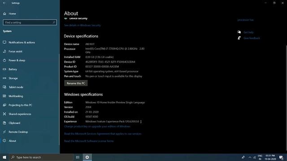
Task: Click the Type here to search taskbar box
Action: pyautogui.click(x=41, y=157)
